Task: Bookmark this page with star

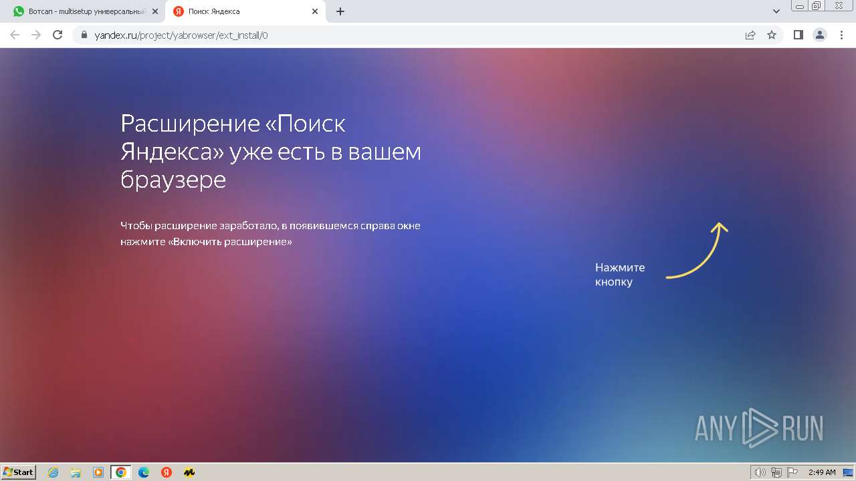Action: click(x=772, y=35)
